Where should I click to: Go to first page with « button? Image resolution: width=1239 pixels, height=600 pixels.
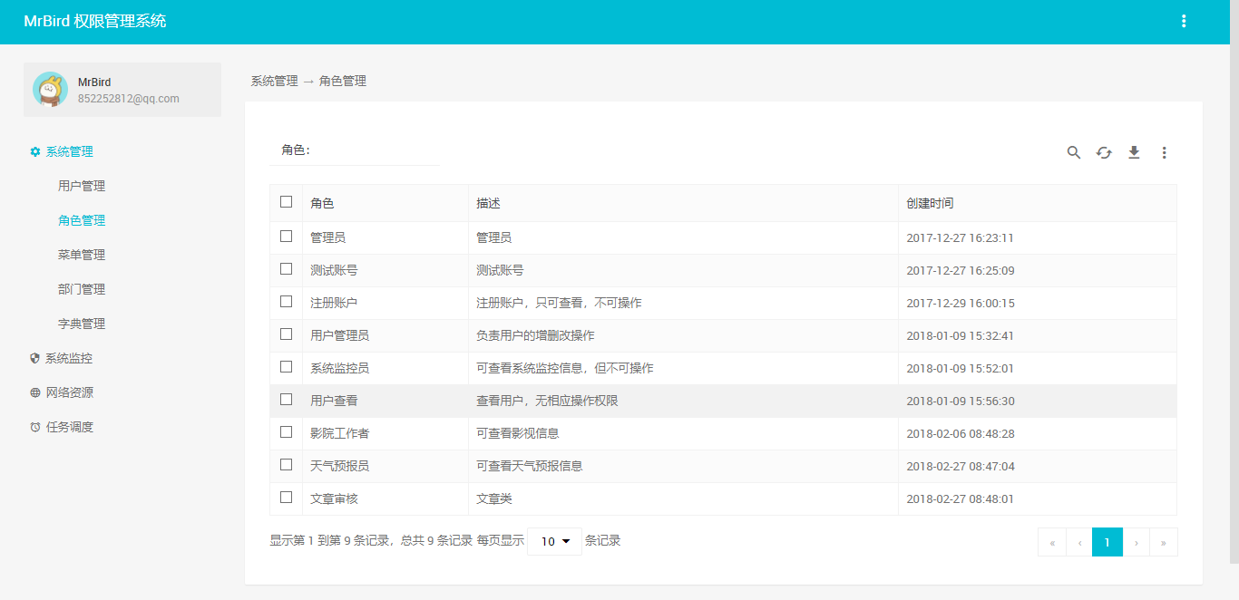point(1052,542)
